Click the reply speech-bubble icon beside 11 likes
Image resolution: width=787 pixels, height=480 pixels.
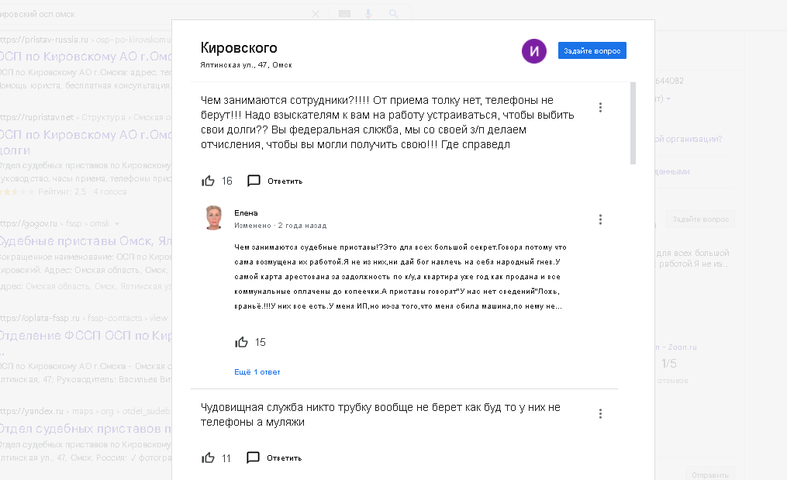tap(253, 458)
